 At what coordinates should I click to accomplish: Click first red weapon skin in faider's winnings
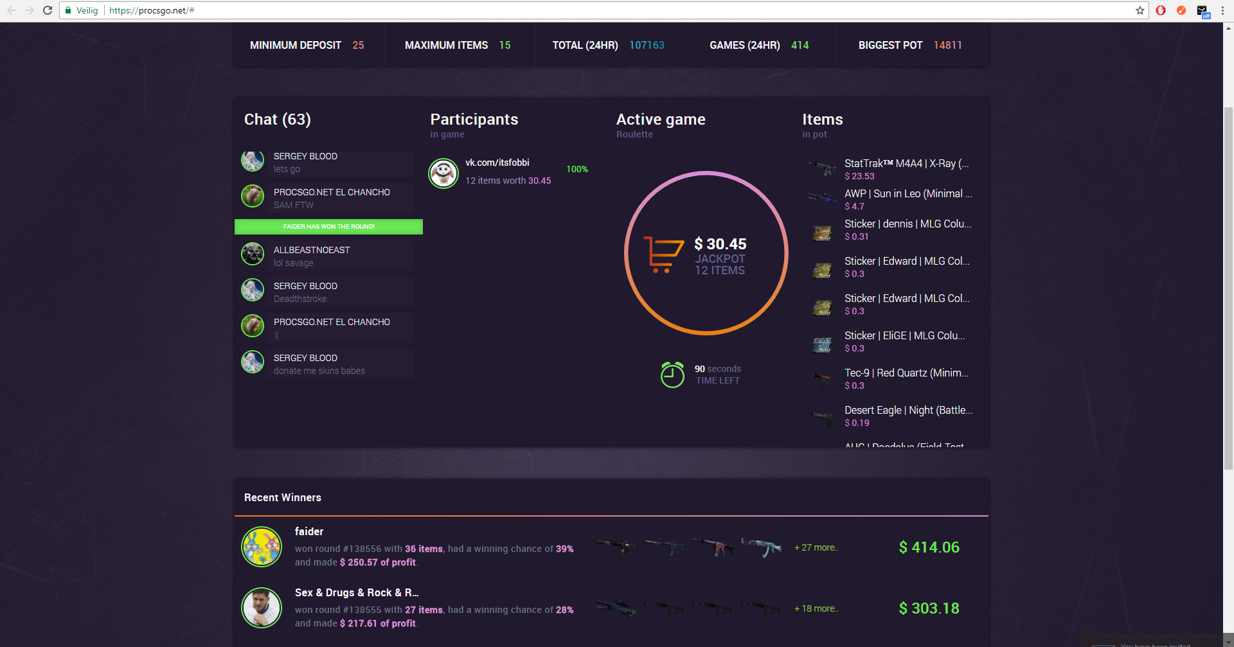point(616,547)
